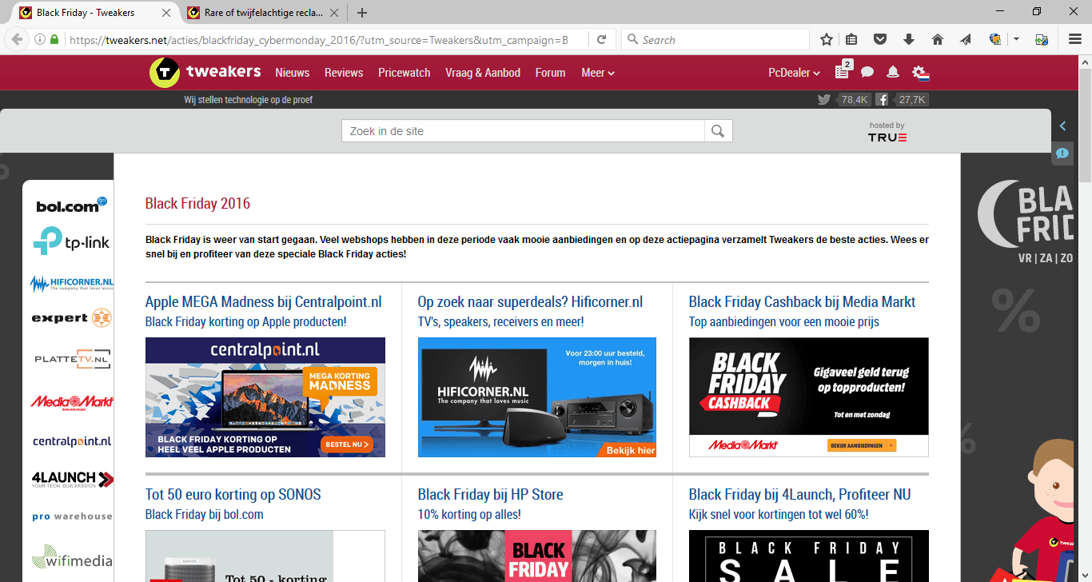Open the dropdown arrow next to the globe extension
This screenshot has width=1092, height=582.
coord(1016,39)
